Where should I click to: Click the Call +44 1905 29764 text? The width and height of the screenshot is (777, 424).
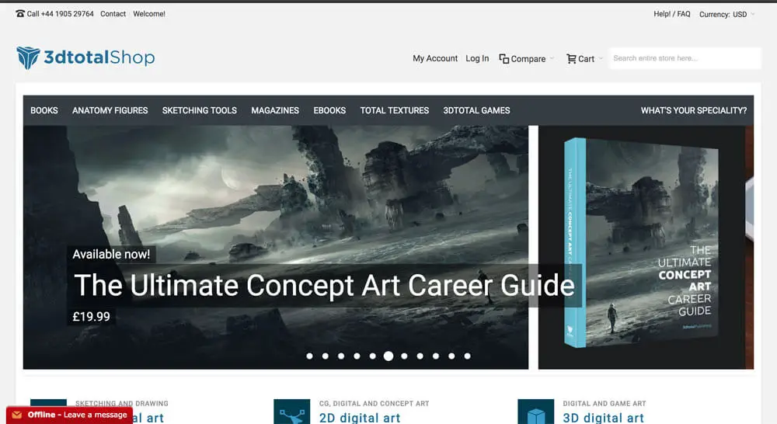(x=60, y=14)
